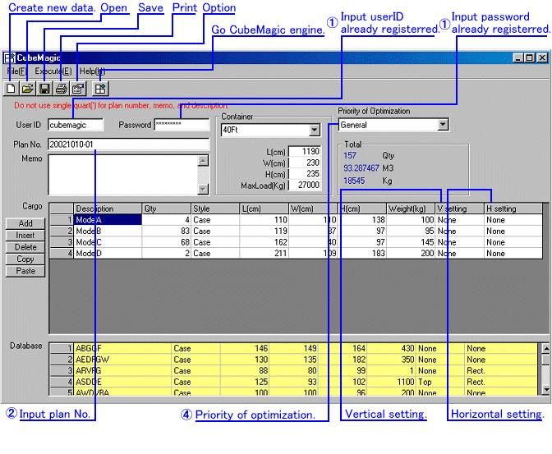Viewport: 552px width, 454px height.
Task: Click the Print toolbar icon
Action: (x=61, y=88)
